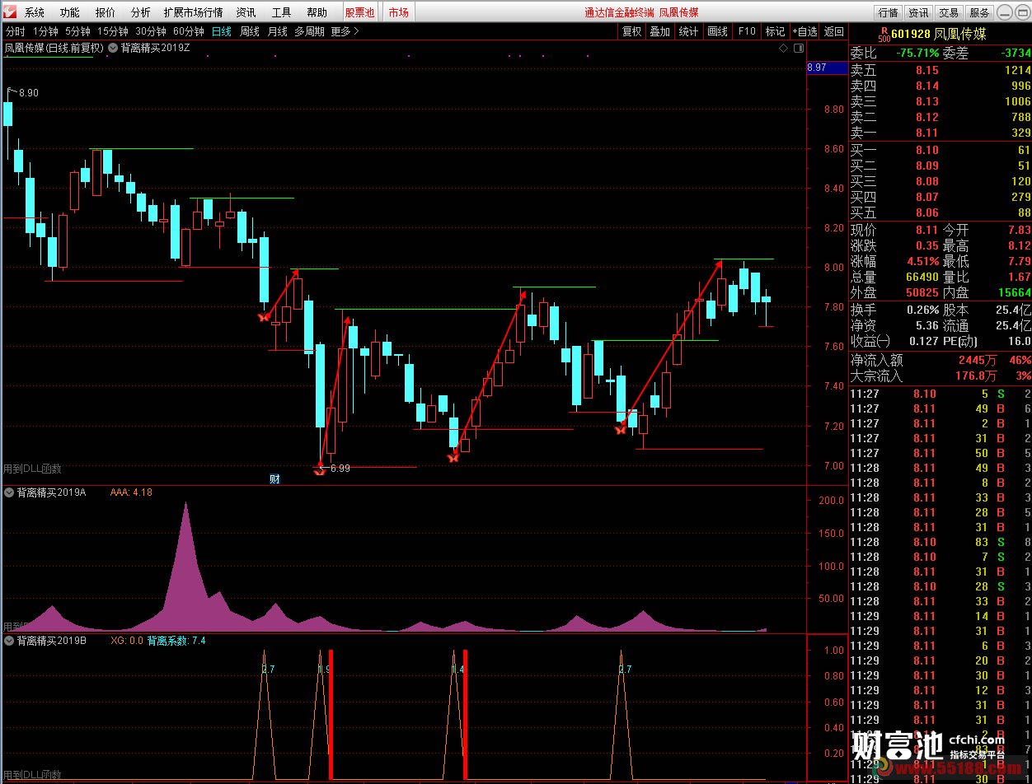This screenshot has width=1032, height=784.
Task: Switch to 5分钟 timeframe tab
Action: click(x=77, y=31)
